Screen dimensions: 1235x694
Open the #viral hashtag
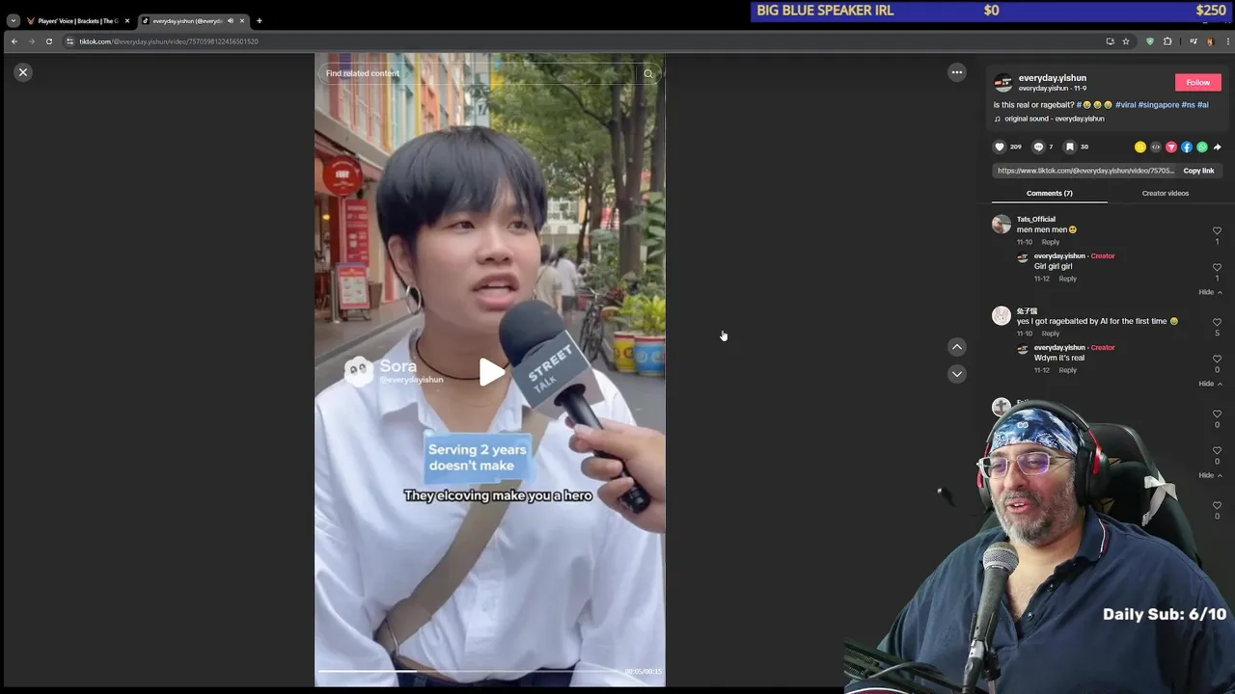click(x=1125, y=104)
